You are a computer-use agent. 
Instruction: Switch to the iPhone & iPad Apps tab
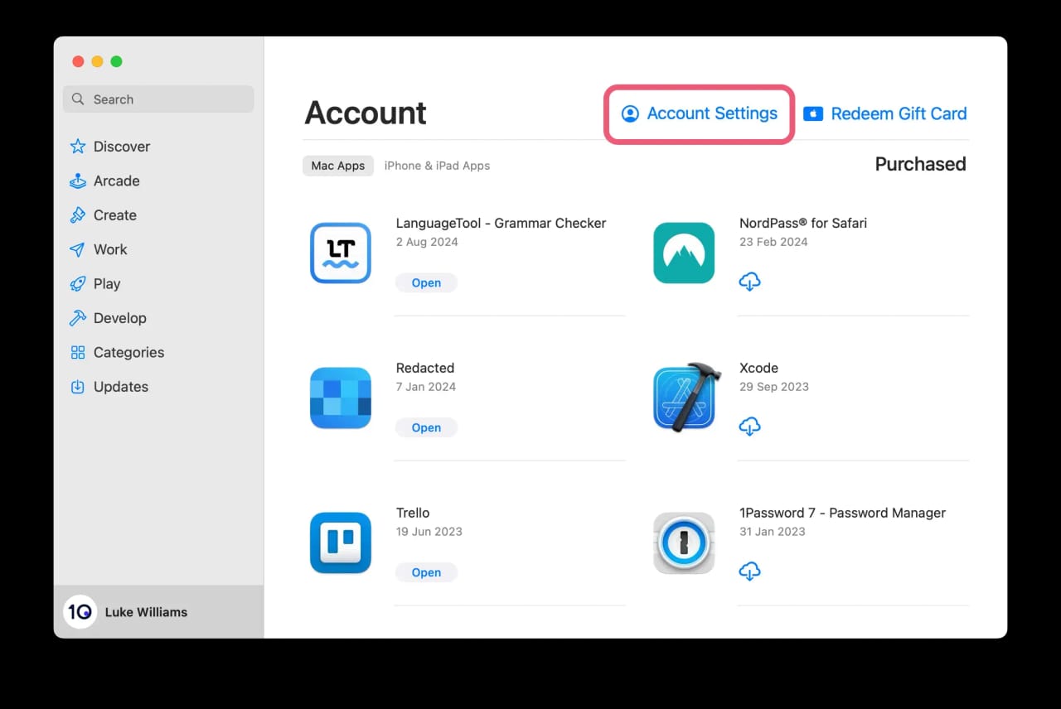point(437,166)
